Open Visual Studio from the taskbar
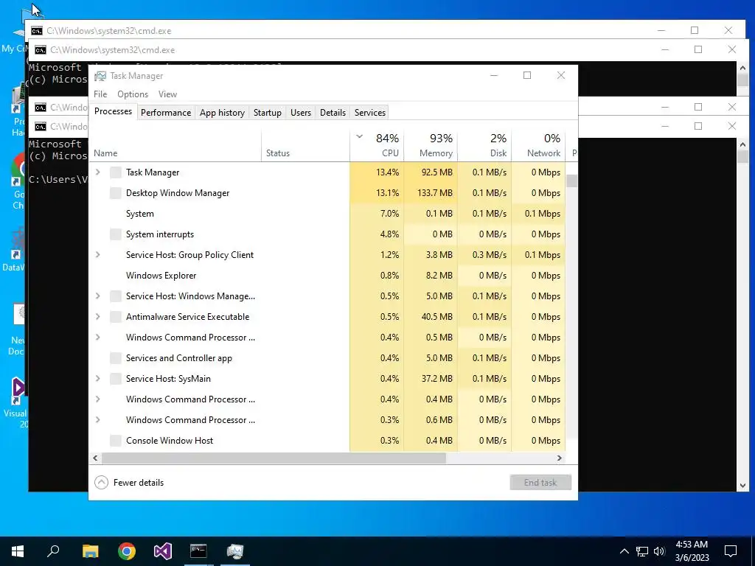The height and width of the screenshot is (566, 755). tap(163, 551)
